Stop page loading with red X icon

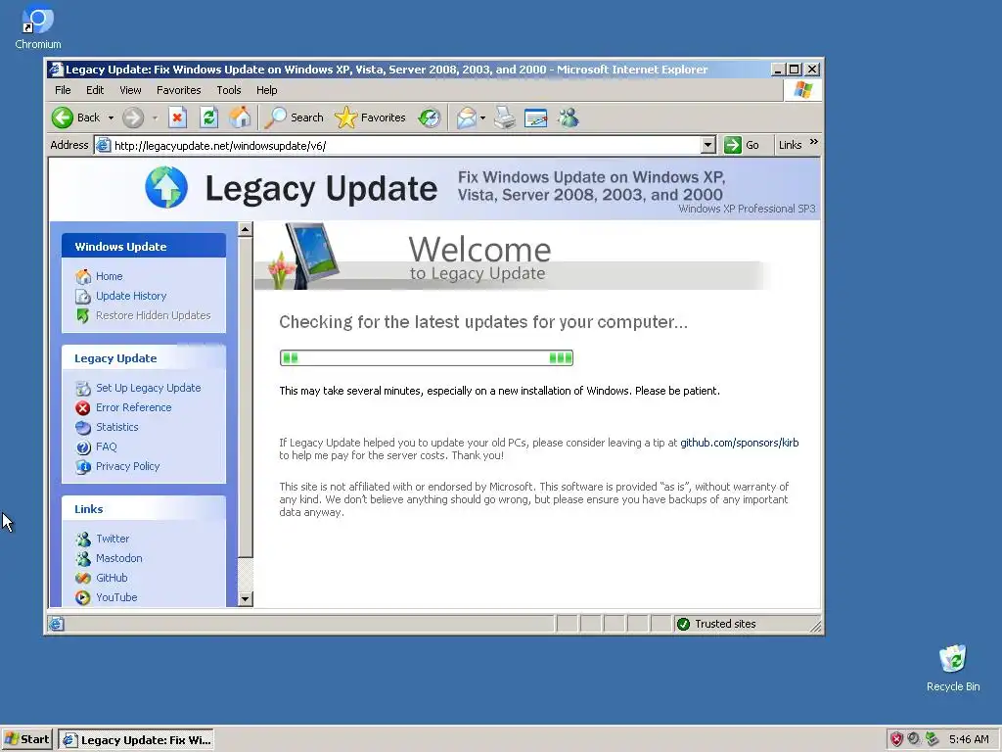point(177,117)
